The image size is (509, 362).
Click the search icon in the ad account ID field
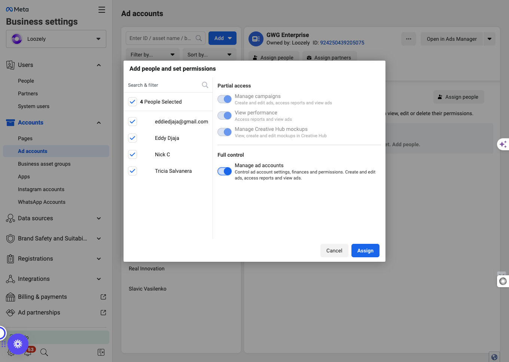click(199, 38)
